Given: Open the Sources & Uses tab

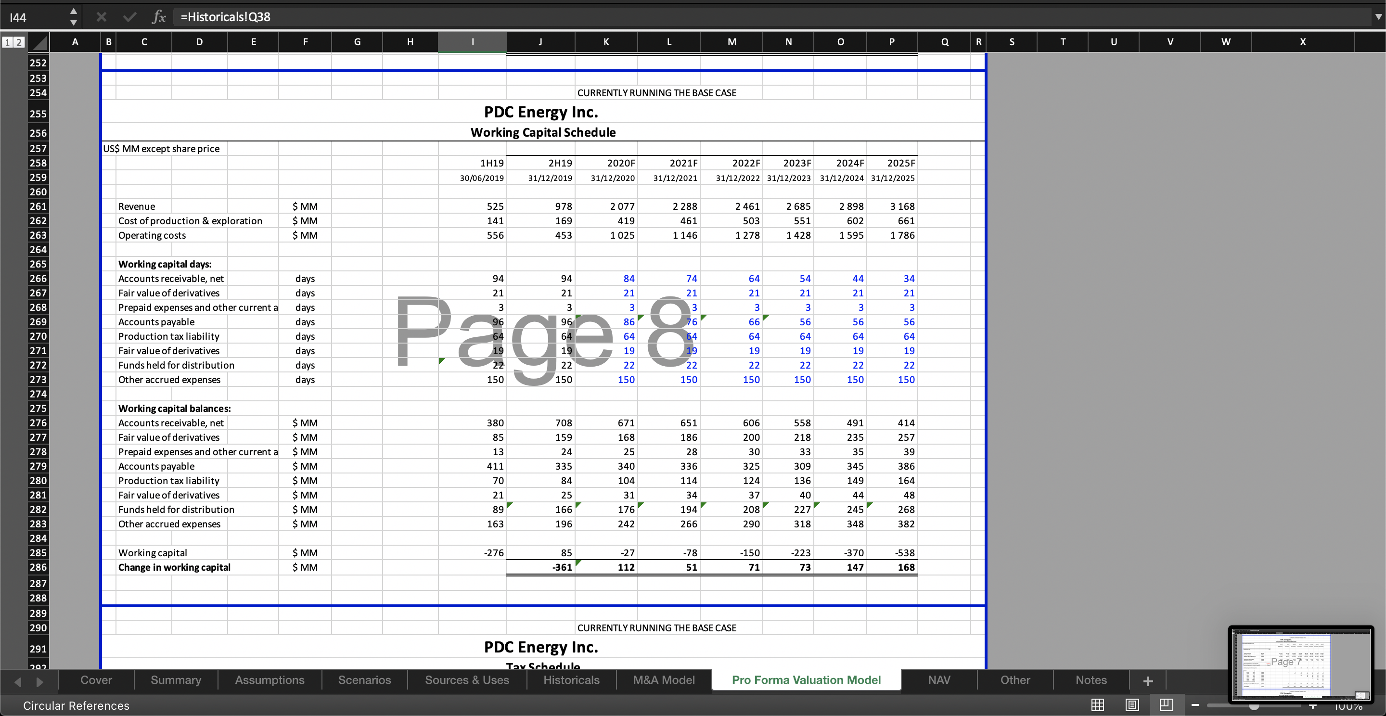Looking at the screenshot, I should (467, 680).
